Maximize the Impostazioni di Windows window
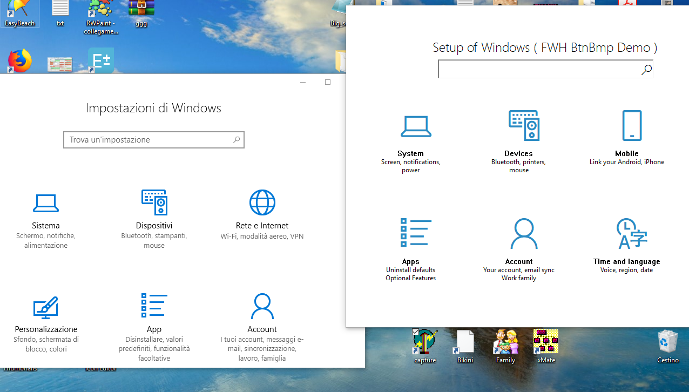689x392 pixels. click(x=327, y=82)
